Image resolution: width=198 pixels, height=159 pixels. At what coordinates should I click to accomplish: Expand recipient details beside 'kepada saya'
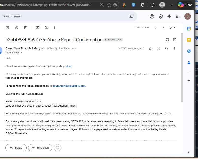click(x=21, y=52)
